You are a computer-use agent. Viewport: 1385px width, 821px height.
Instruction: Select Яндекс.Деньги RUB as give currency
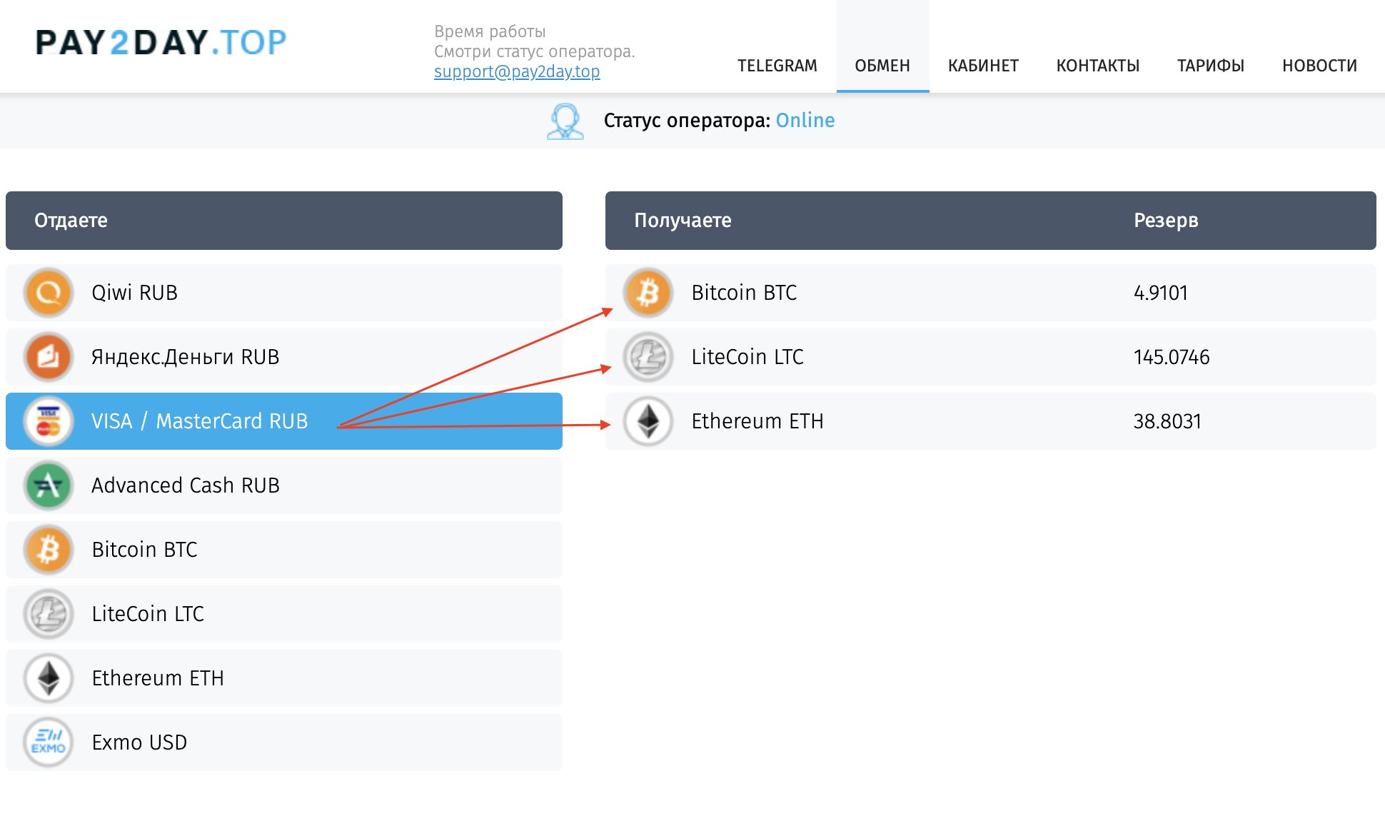[284, 357]
